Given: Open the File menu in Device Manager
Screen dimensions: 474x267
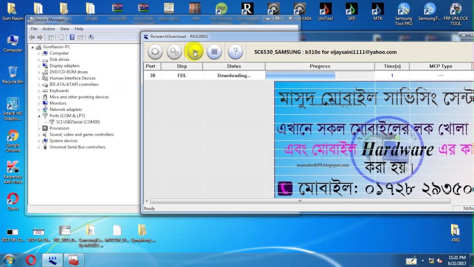Looking at the screenshot, I should click(34, 29).
